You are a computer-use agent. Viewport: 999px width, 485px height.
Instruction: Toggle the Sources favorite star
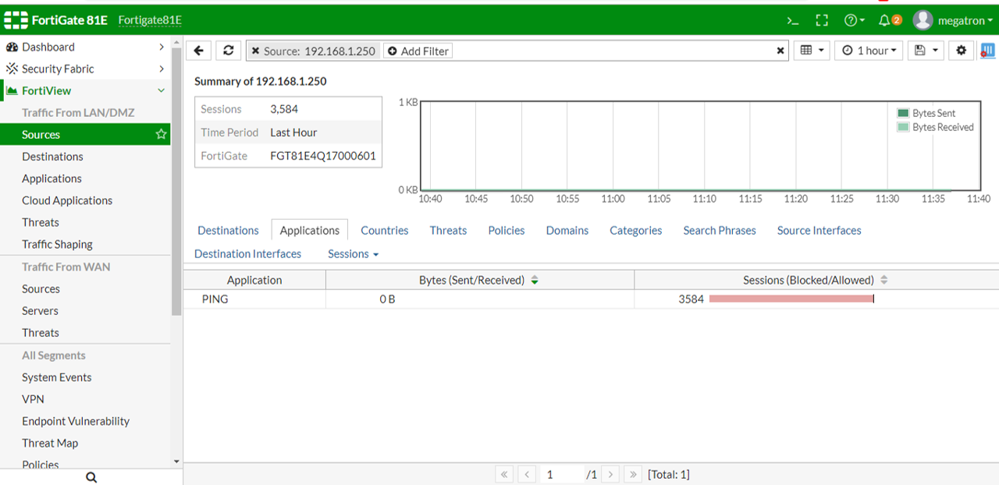coord(161,134)
